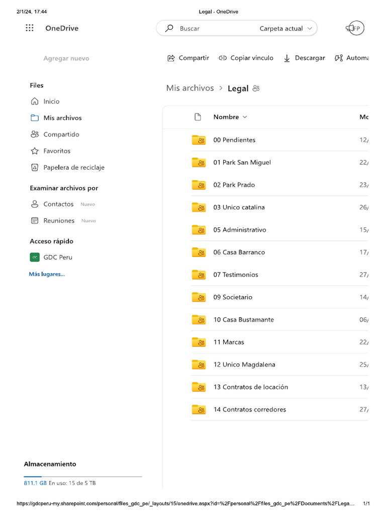Click the Descargar button label
The width and height of the screenshot is (386, 514).
pos(310,58)
